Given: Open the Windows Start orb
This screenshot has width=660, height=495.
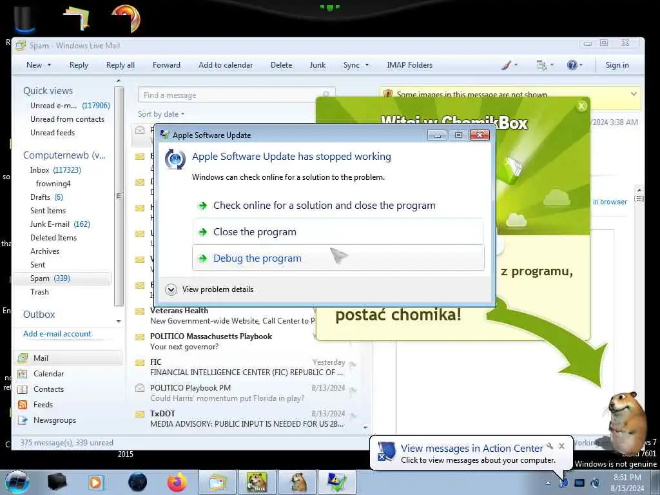Looking at the screenshot, I should point(17,482).
